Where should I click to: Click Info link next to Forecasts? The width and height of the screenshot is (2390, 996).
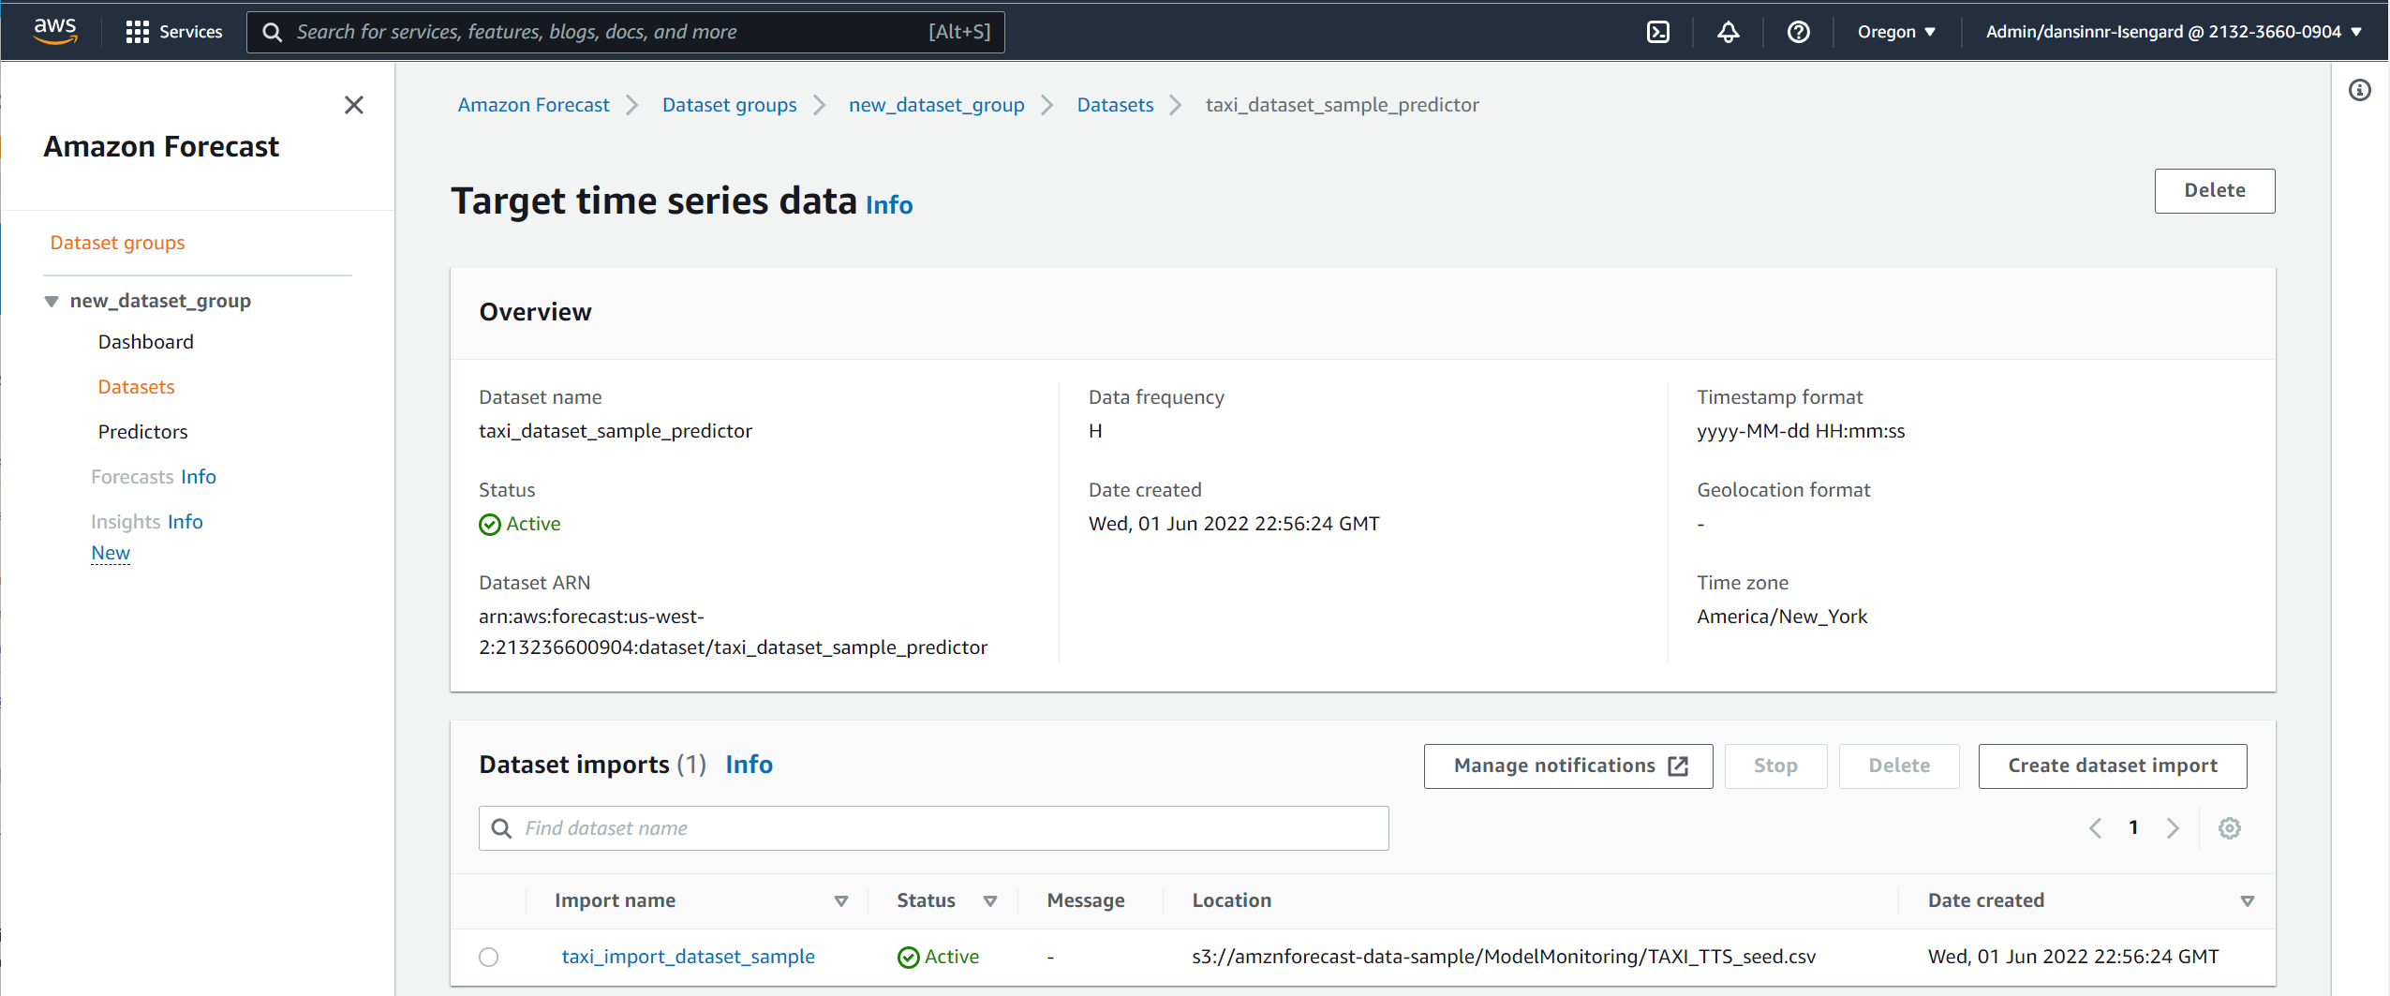click(198, 477)
